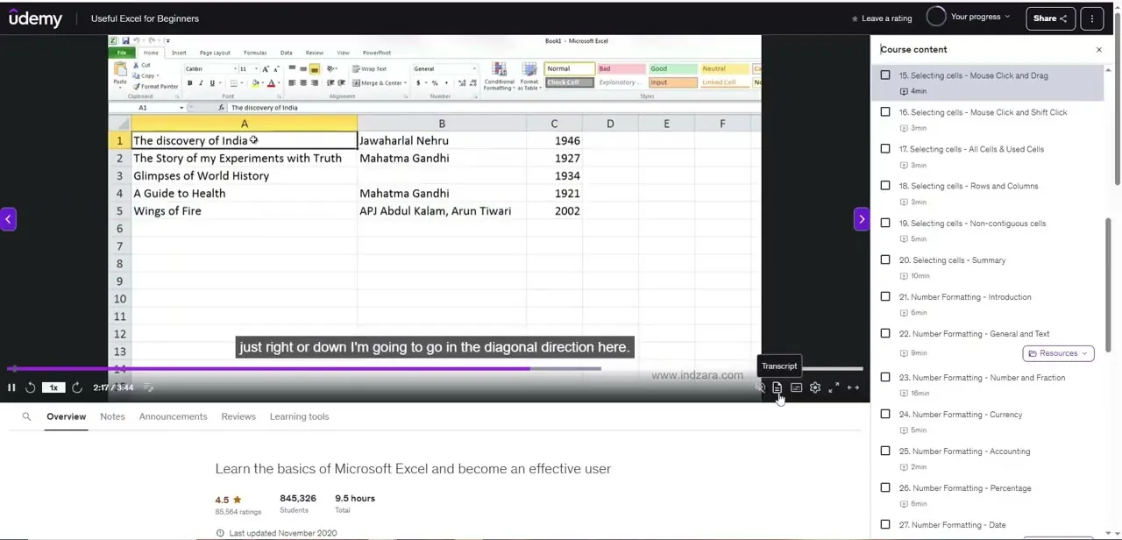Click the 85,564 ratings text
This screenshot has width=1122, height=540.
[x=238, y=511]
